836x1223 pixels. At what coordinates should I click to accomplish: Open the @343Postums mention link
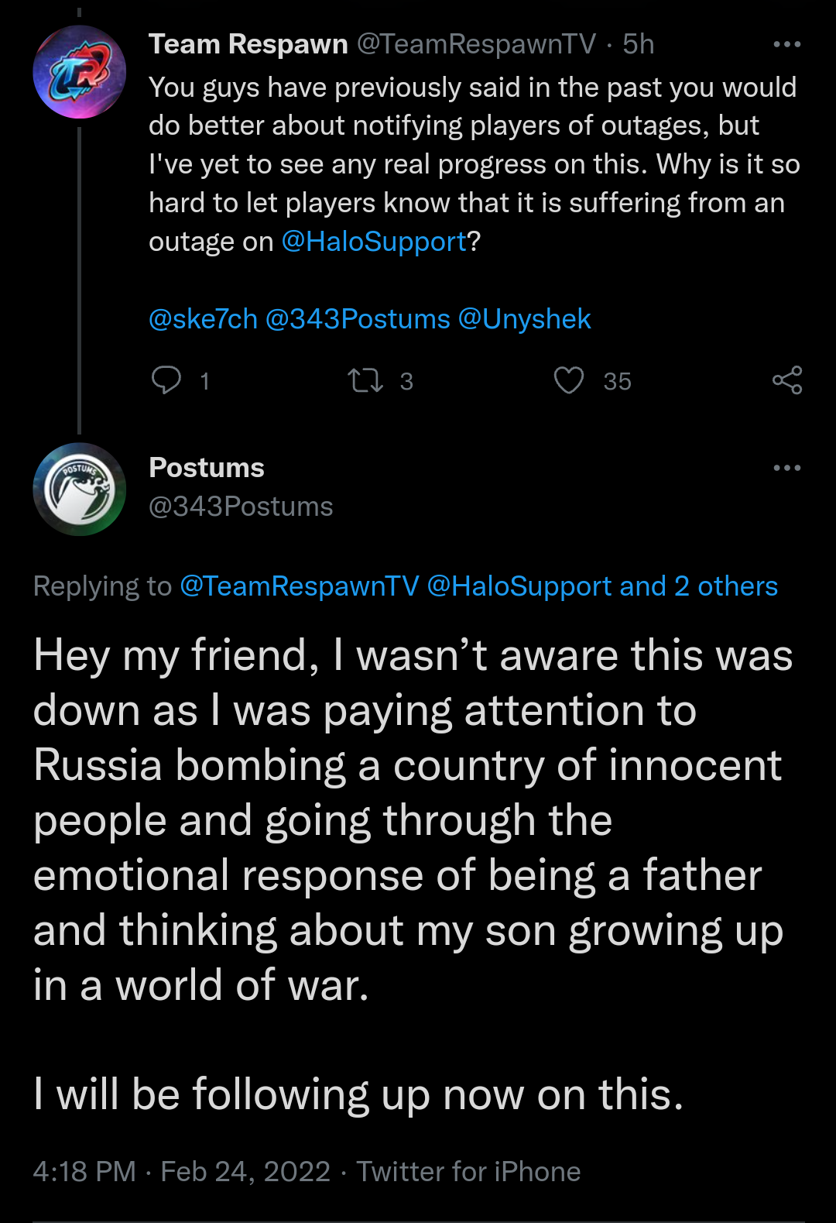coord(358,319)
